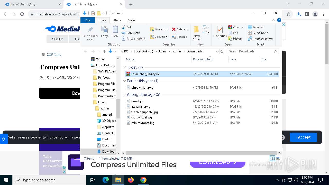Select teachingupdate.jpg file
This screenshot has height=185, width=329.
[202, 112]
